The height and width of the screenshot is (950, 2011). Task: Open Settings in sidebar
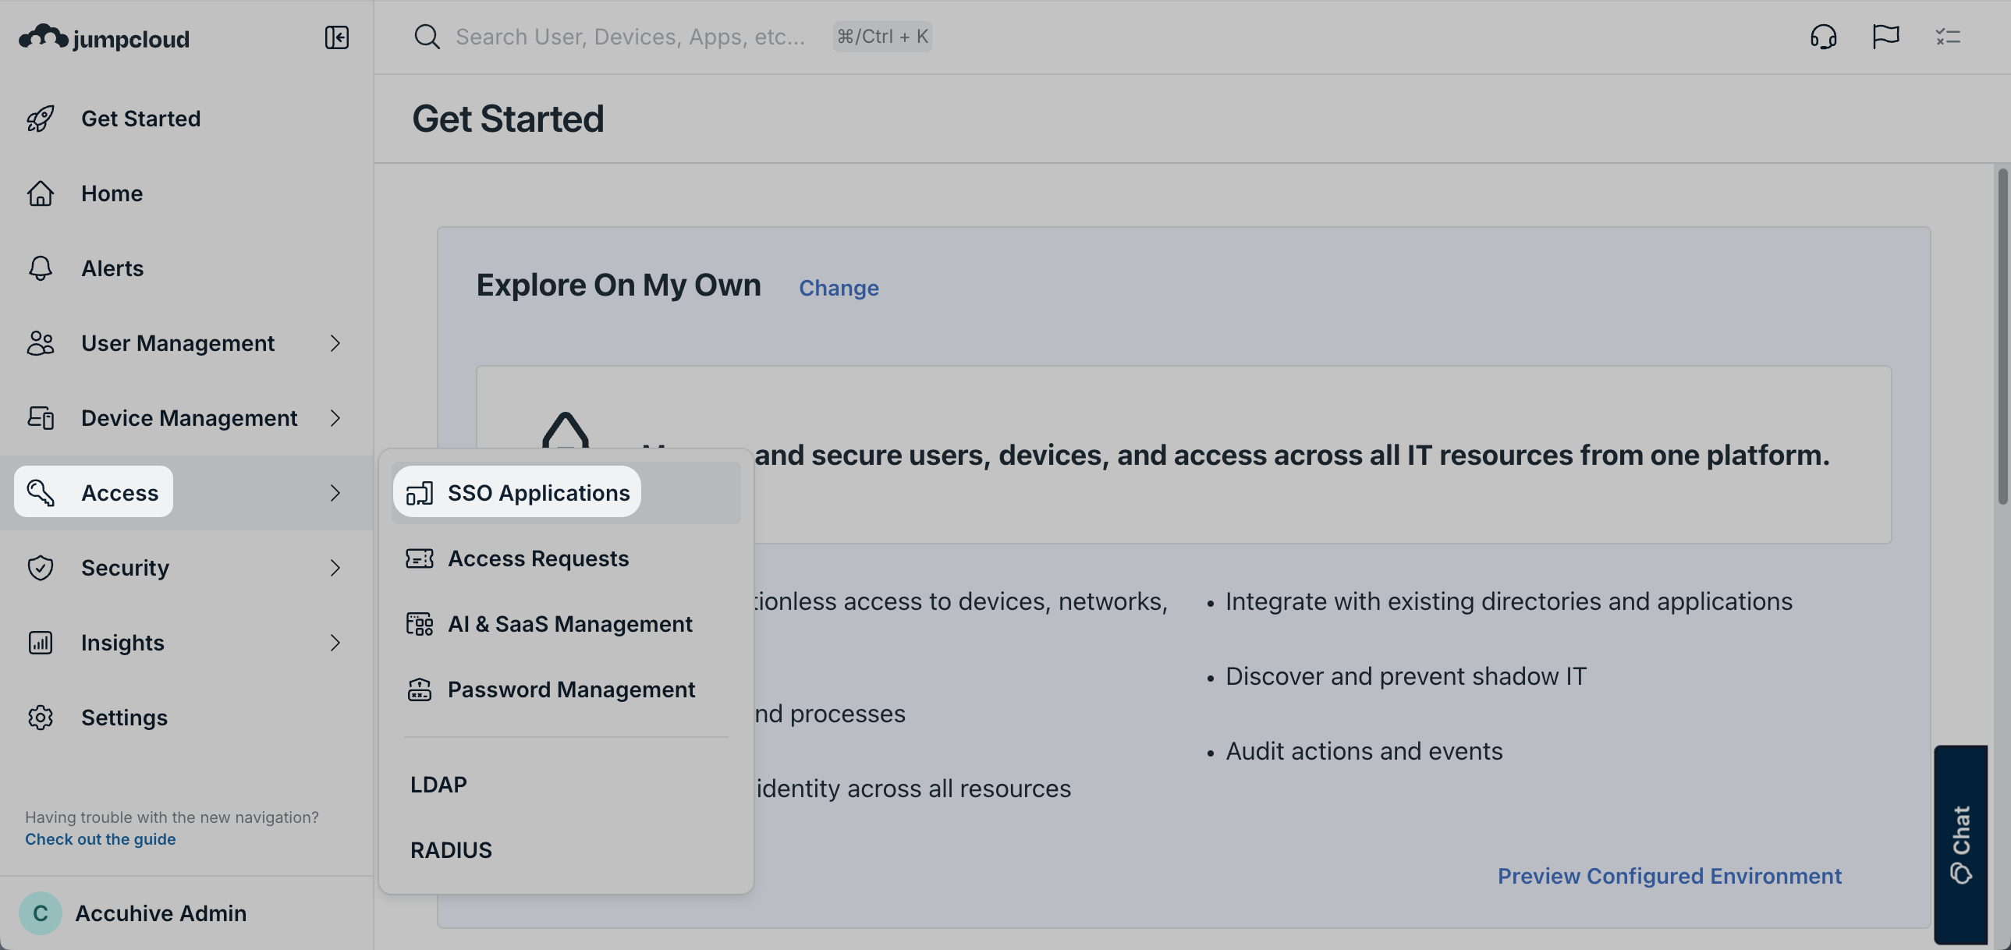[x=186, y=718]
